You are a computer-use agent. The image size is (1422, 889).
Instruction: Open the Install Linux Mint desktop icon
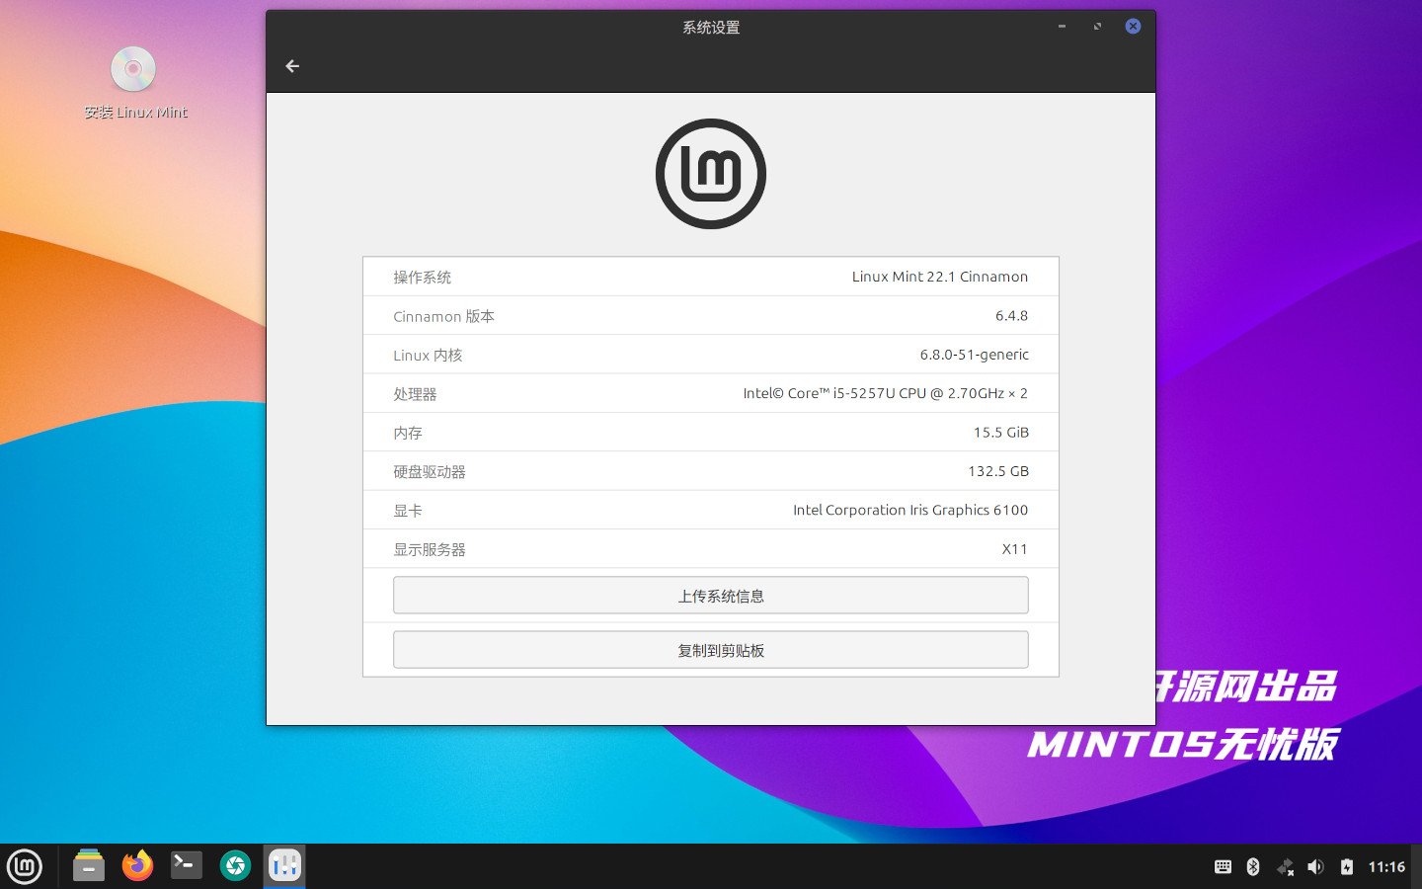(x=134, y=84)
